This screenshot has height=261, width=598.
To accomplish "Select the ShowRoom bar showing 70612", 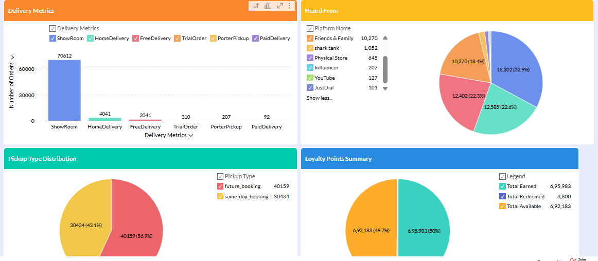I will coord(64,90).
